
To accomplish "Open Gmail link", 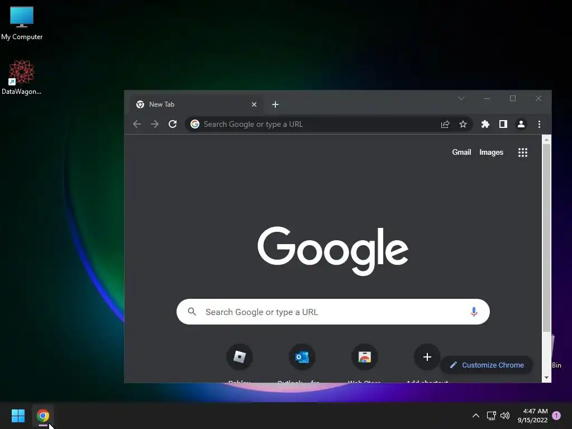I will click(461, 152).
